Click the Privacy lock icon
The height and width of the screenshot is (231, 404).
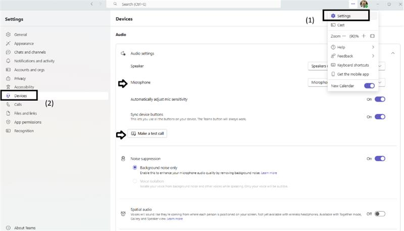coord(8,79)
